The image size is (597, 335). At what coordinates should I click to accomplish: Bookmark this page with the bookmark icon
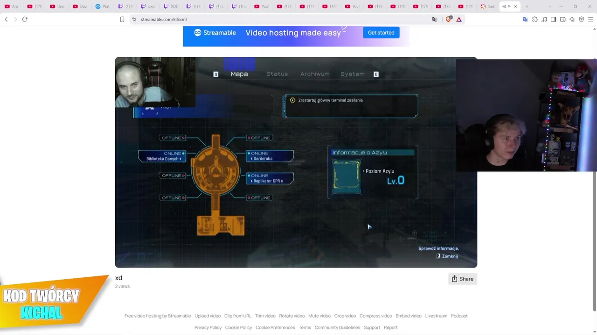tap(122, 19)
